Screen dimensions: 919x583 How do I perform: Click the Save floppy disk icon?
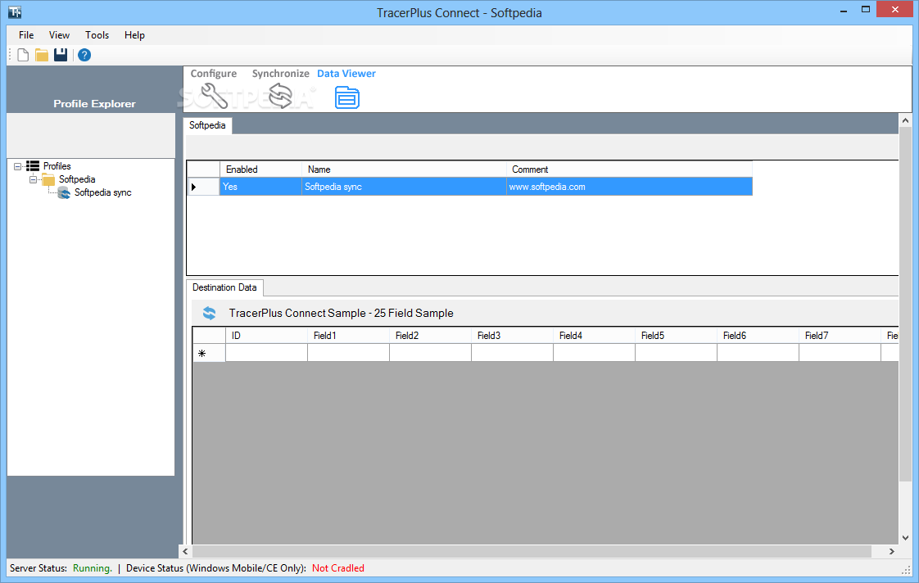click(61, 55)
